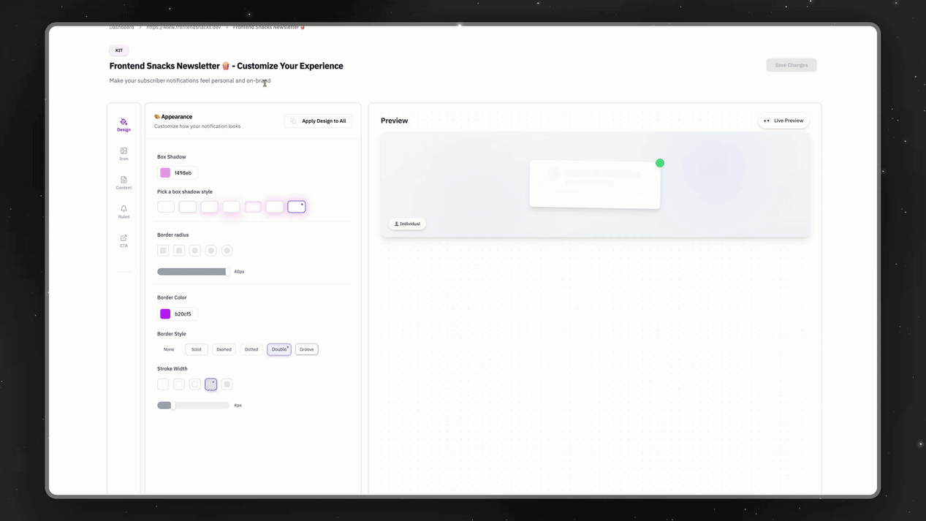Click Apply Design to All button
926x521 pixels.
click(x=318, y=121)
